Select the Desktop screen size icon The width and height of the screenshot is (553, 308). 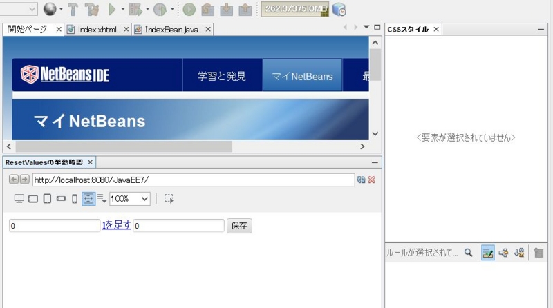pos(19,199)
